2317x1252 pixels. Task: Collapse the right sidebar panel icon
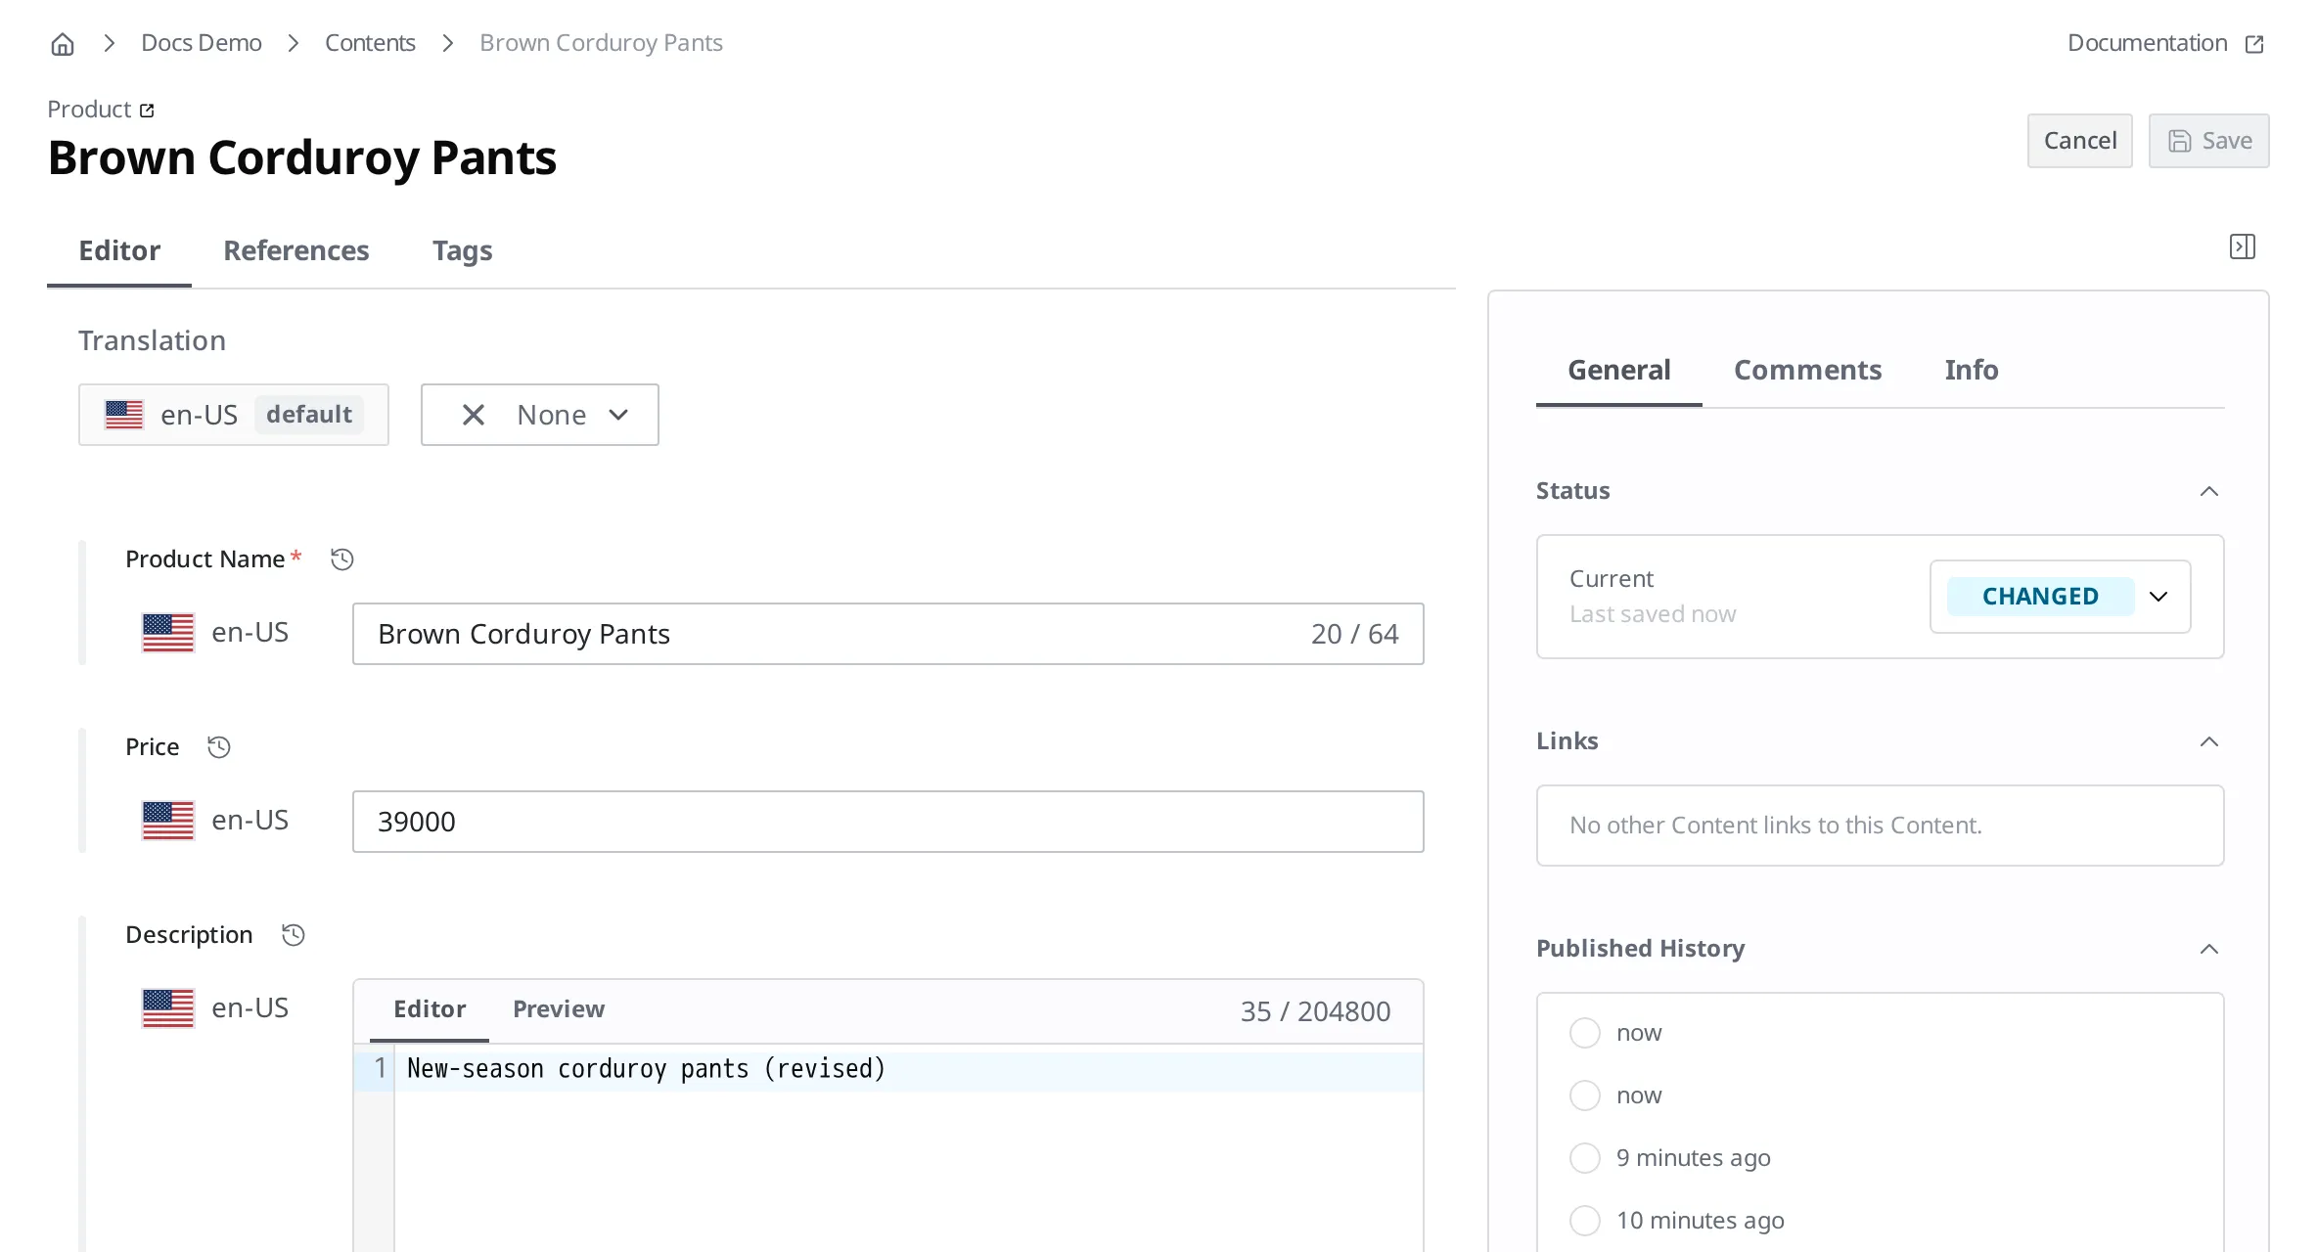click(2243, 246)
